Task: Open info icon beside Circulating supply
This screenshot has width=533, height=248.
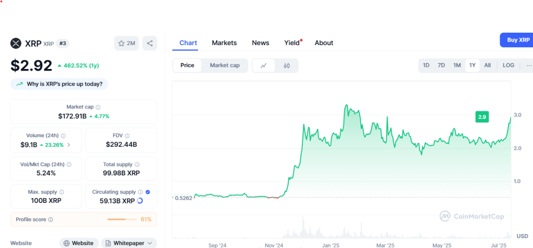Action: click(141, 192)
